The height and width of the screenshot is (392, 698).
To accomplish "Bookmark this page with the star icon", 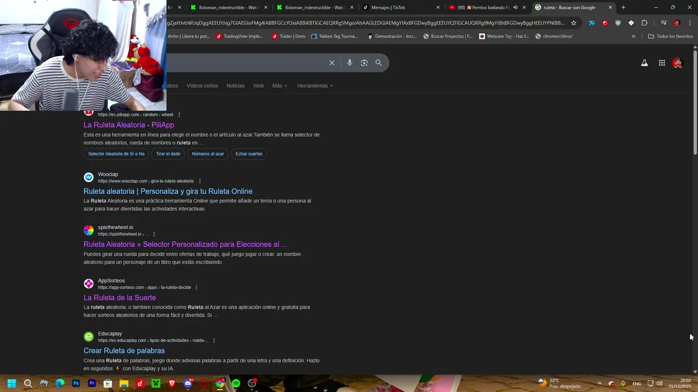I will pyautogui.click(x=574, y=23).
